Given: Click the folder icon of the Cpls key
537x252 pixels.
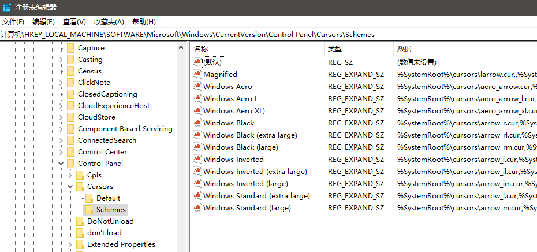Looking at the screenshot, I should (80, 175).
